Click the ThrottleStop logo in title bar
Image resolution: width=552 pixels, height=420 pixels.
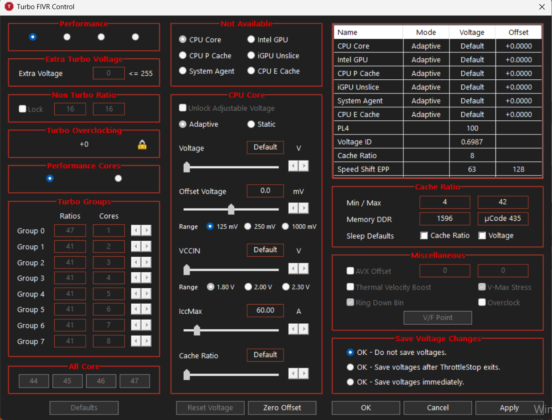pyautogui.click(x=9, y=7)
